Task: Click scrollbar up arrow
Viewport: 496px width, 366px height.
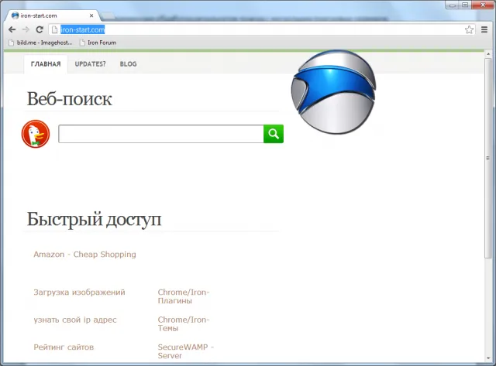Action: tap(488, 54)
